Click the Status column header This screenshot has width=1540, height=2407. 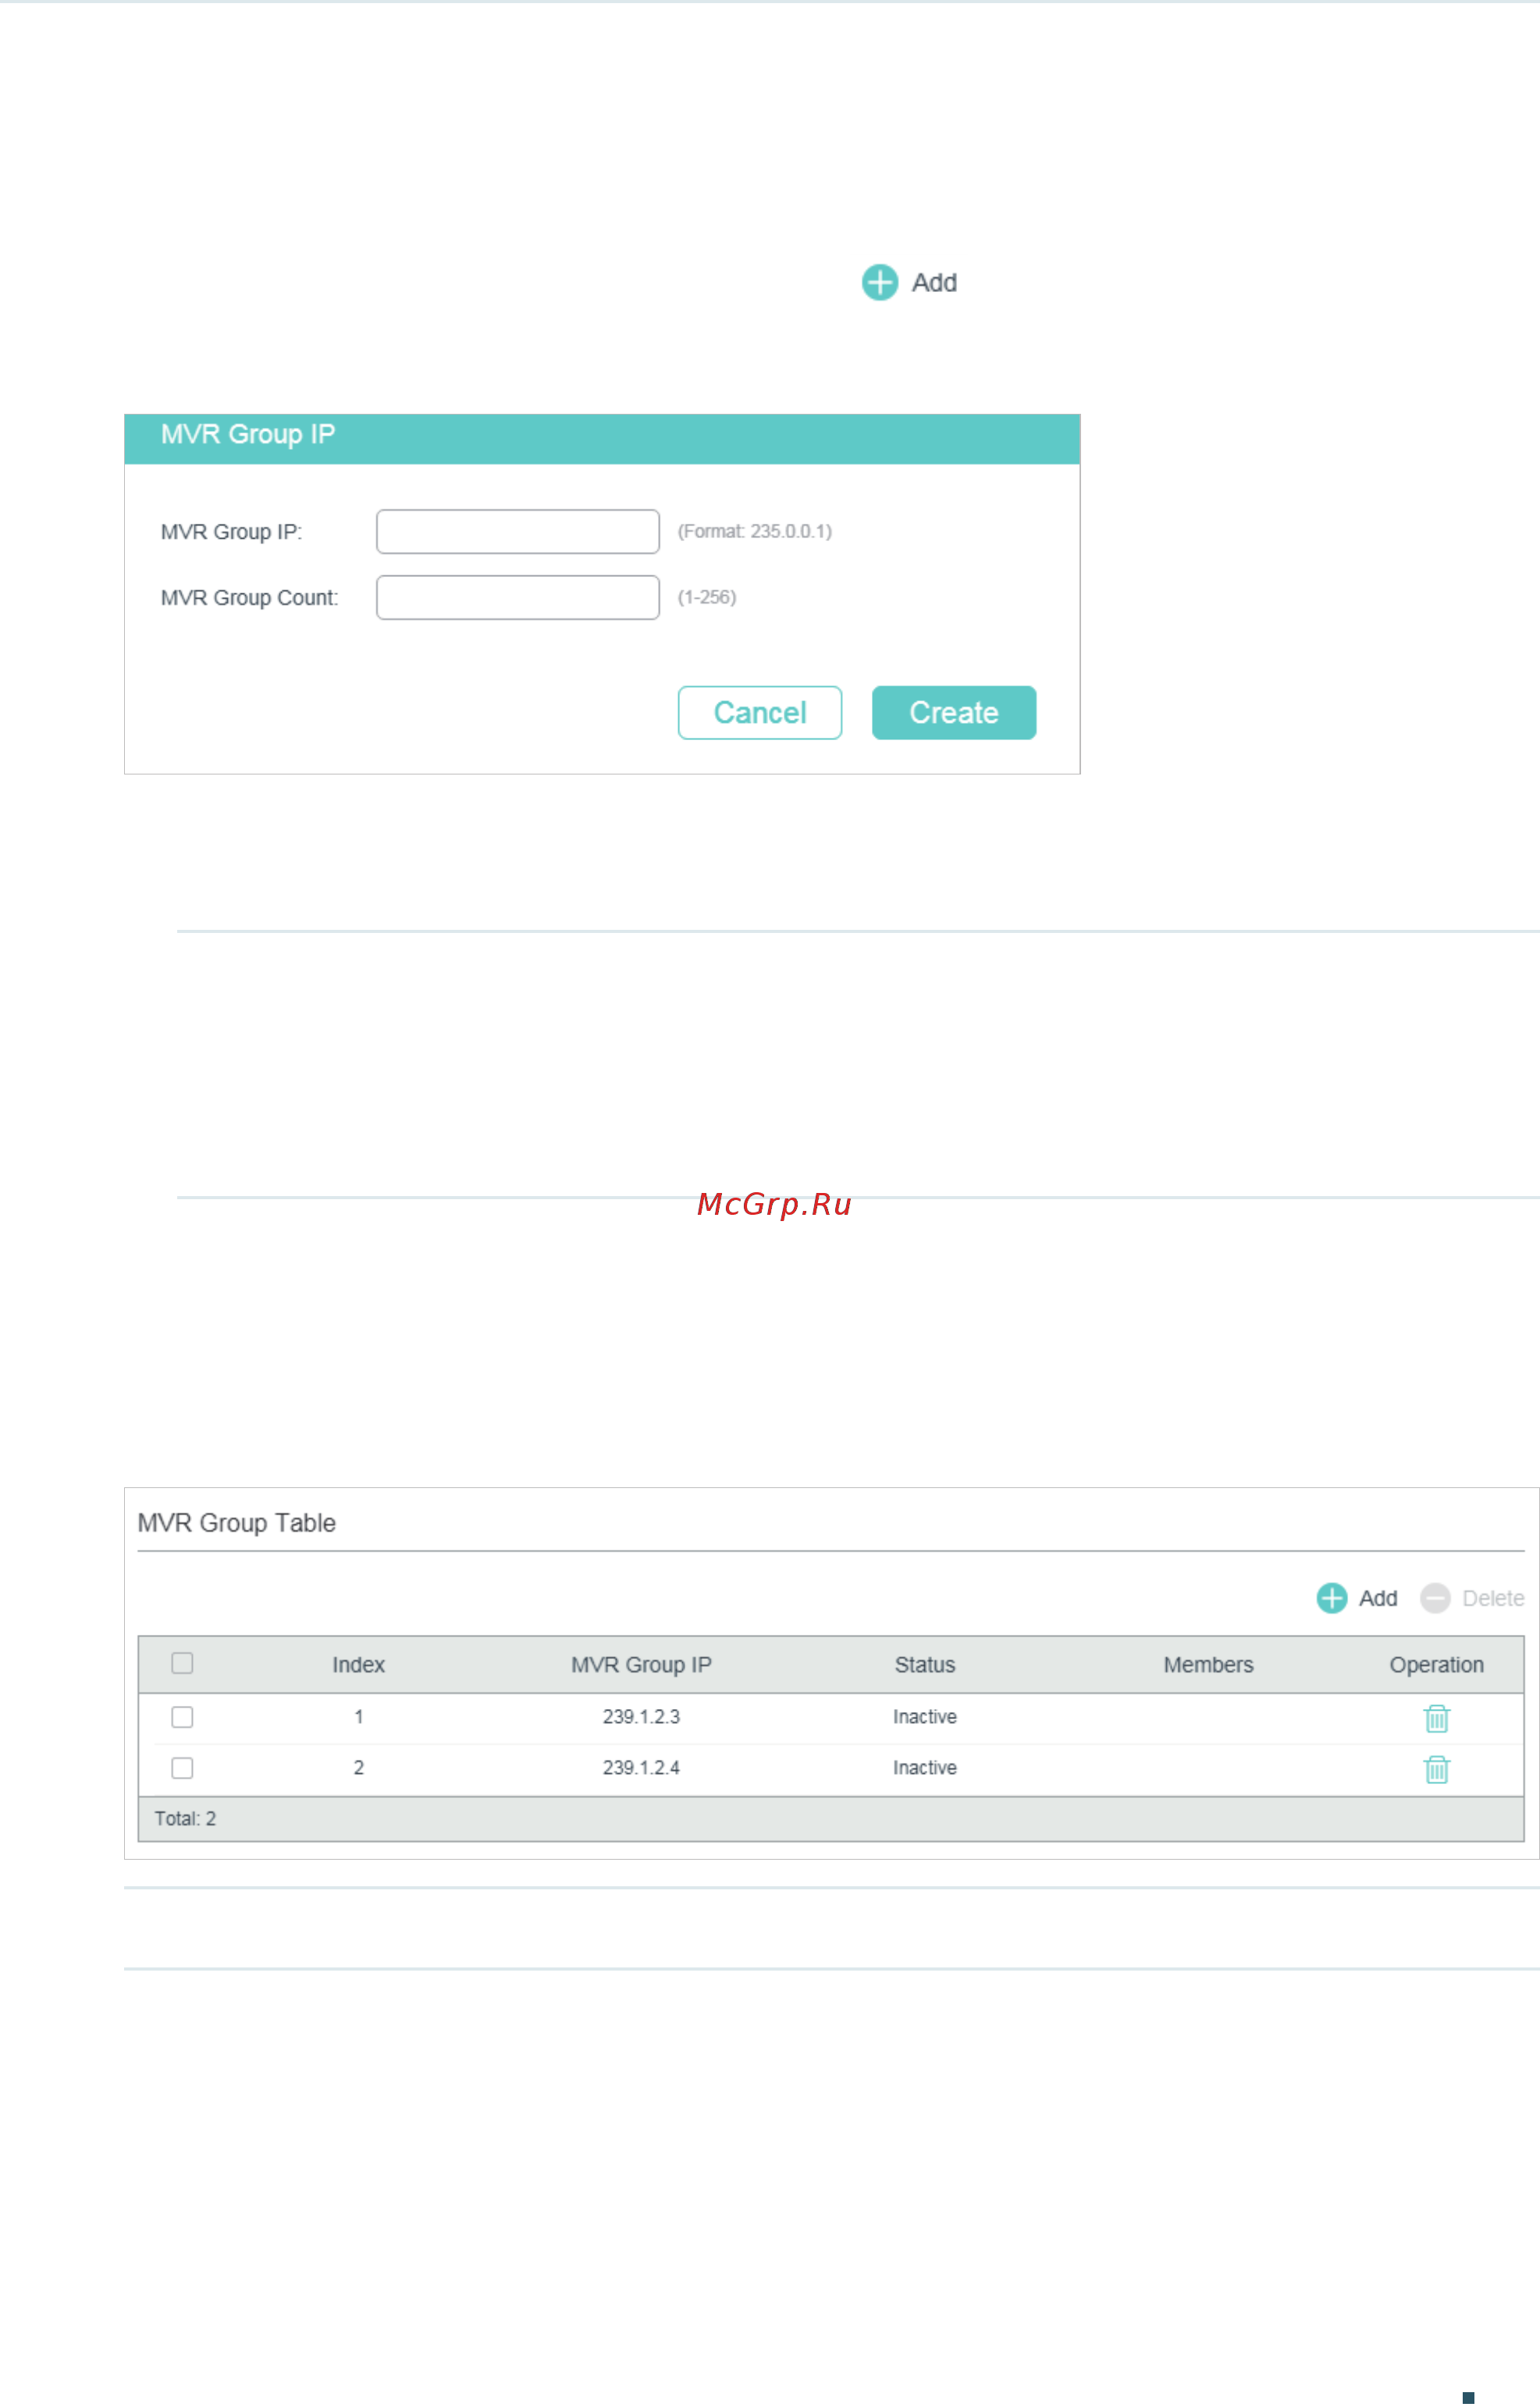925,1666
